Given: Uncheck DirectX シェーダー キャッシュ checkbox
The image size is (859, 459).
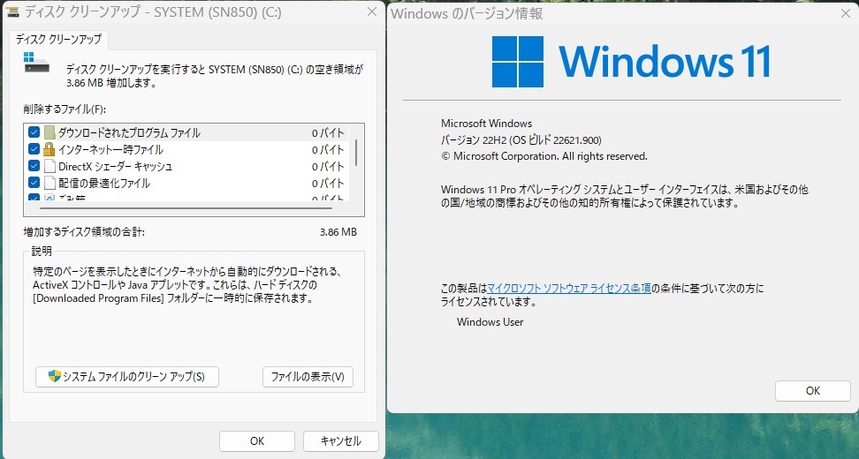Looking at the screenshot, I should click(34, 166).
